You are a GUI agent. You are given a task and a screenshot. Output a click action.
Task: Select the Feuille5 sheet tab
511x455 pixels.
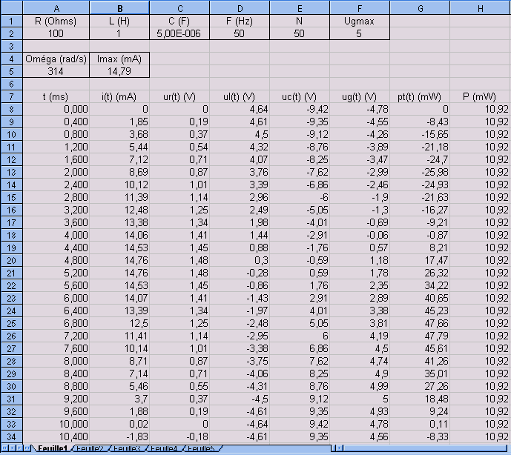(x=201, y=449)
